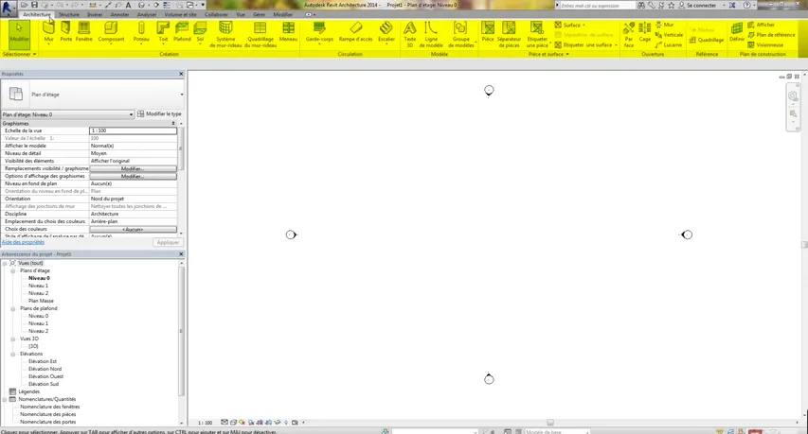Activate the Pièce room tool
This screenshot has height=434, width=808.
(488, 32)
